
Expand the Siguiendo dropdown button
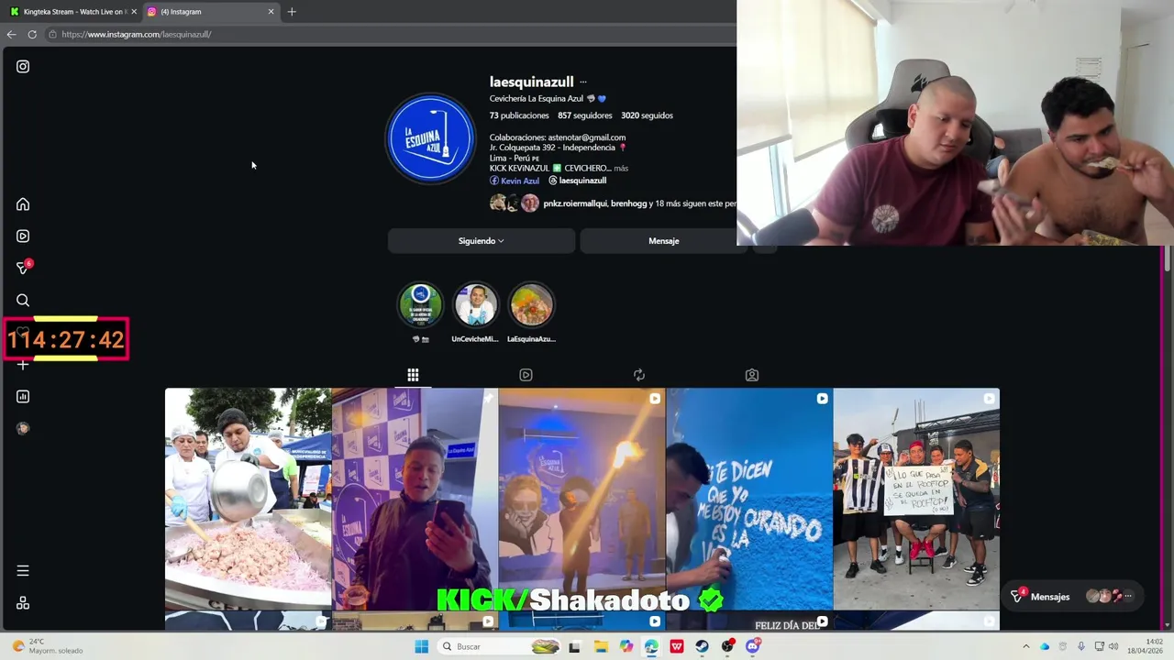click(482, 241)
